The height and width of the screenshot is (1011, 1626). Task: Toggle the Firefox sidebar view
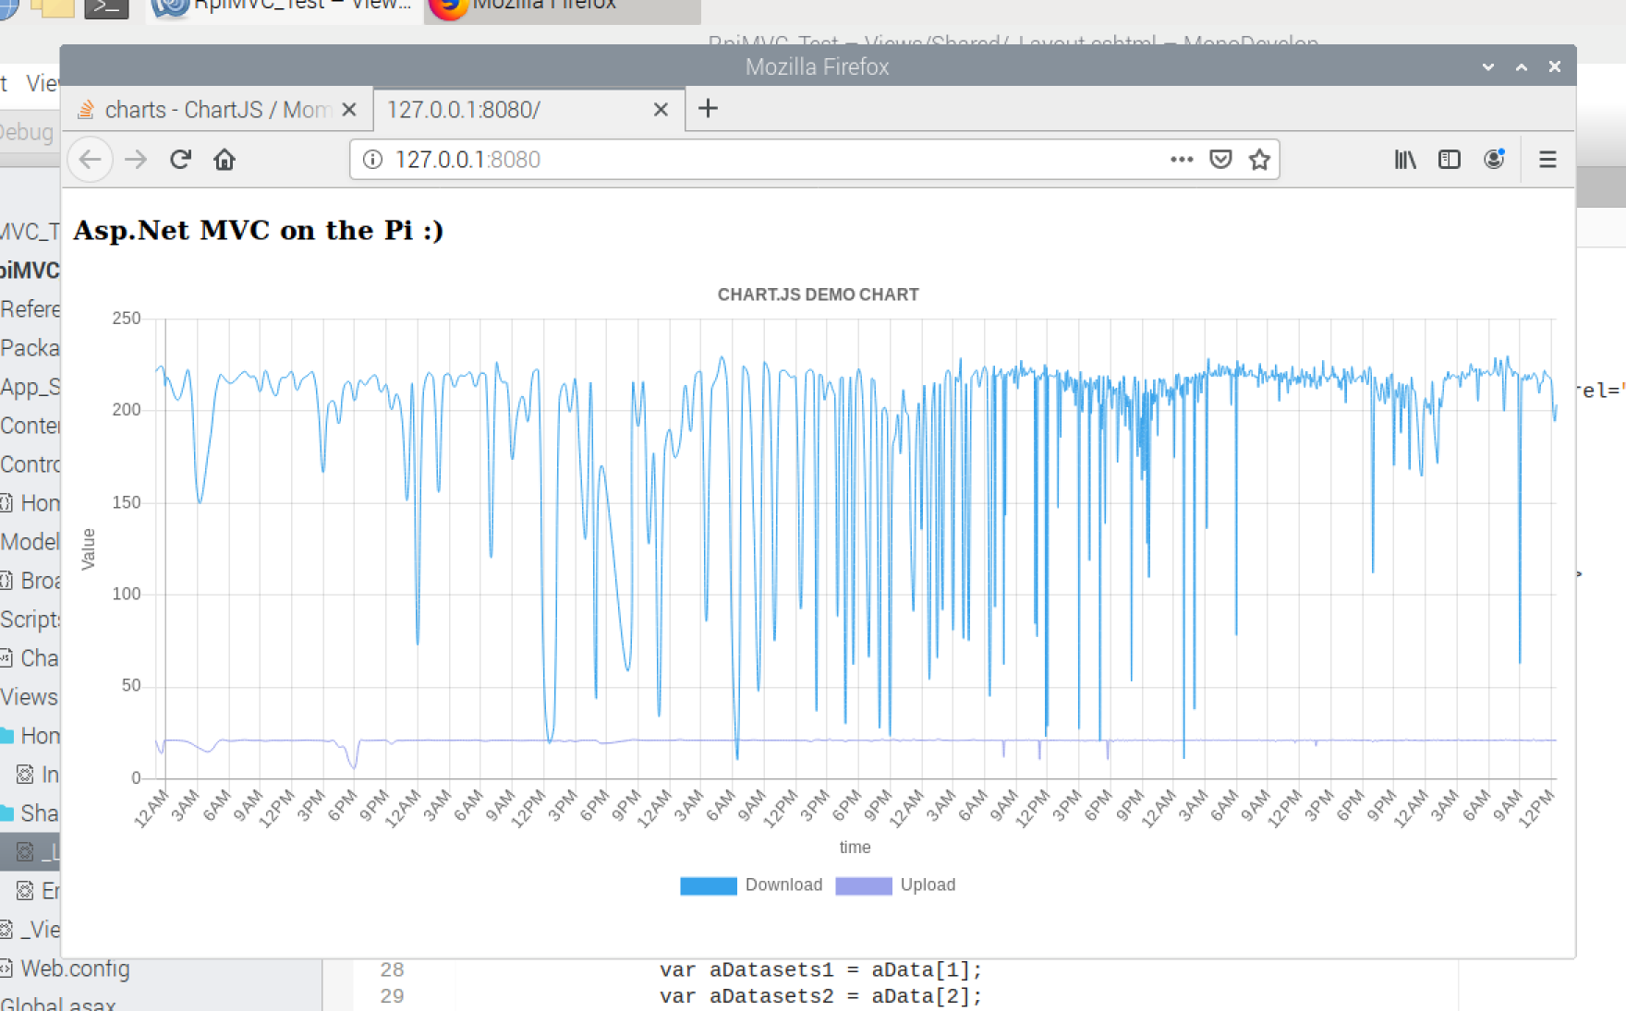1450,160
